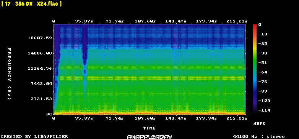The height and width of the screenshot is (139, 299).
Task: Click the -51 value on color legend
Action: pyautogui.click(x=263, y=63)
